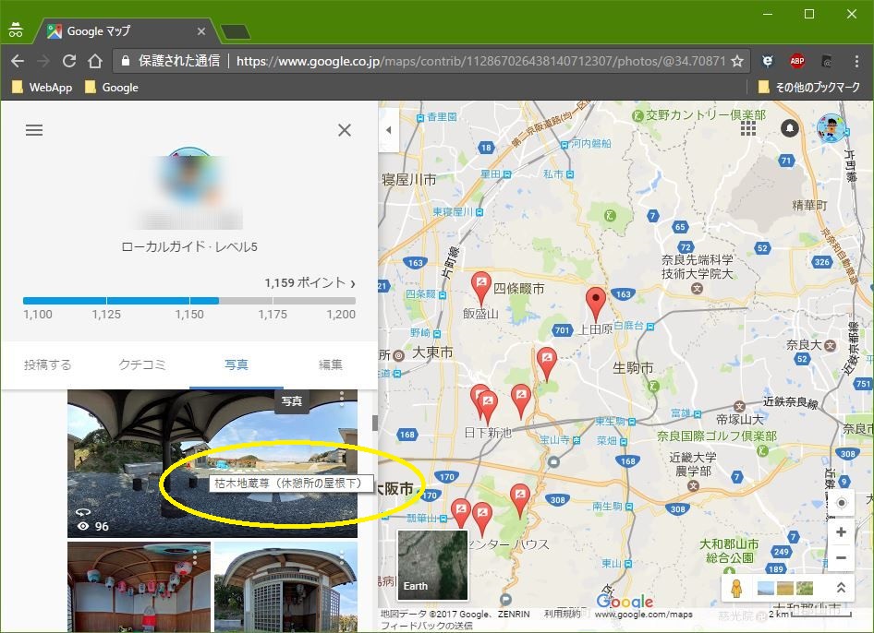874x633 pixels.
Task: Open the 1,159 ポイント details
Action: tap(310, 282)
